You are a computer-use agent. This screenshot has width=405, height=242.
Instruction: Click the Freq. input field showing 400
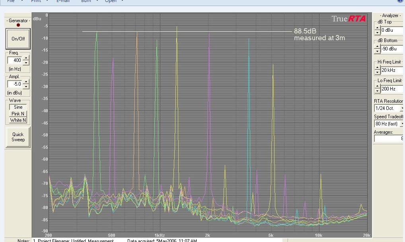point(15,60)
